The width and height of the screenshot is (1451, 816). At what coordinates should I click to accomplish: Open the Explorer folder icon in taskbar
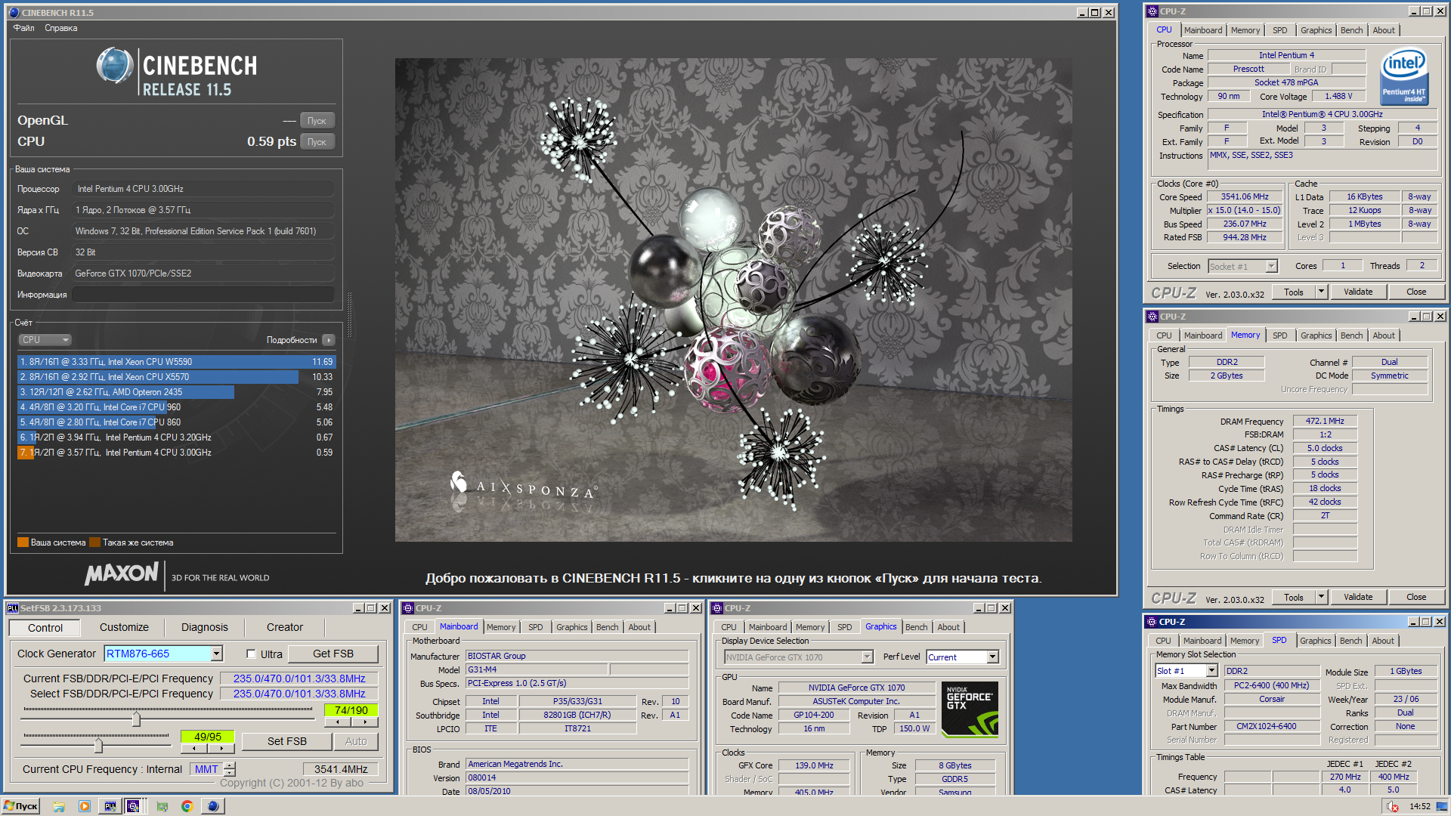click(59, 806)
